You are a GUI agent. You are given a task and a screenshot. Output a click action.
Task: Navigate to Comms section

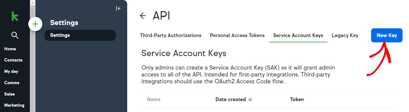coord(12,83)
